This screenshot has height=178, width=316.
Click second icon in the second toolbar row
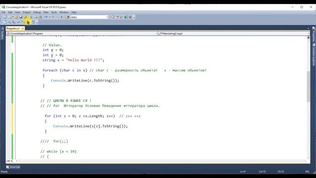[x=9, y=22]
